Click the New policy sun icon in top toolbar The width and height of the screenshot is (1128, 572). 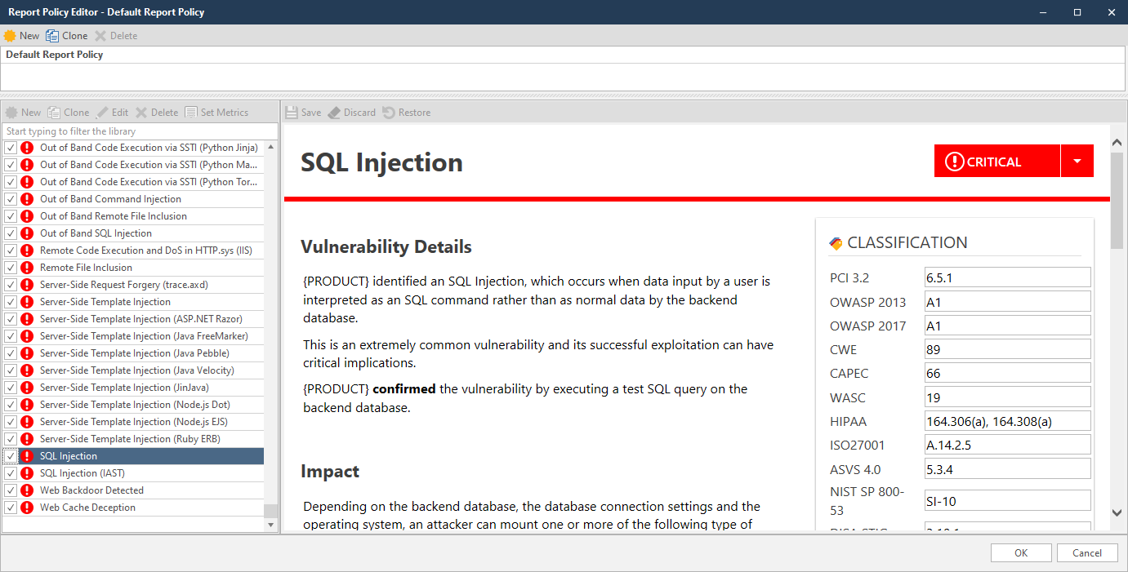tap(10, 36)
